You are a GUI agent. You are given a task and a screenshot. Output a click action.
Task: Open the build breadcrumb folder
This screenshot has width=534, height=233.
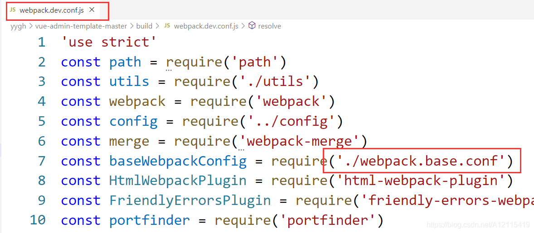pyautogui.click(x=144, y=26)
